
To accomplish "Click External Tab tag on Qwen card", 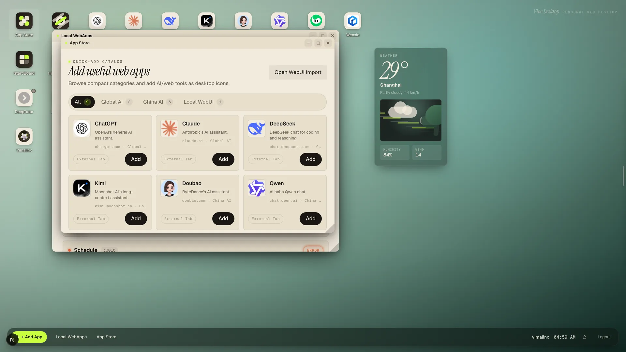I will point(266,219).
